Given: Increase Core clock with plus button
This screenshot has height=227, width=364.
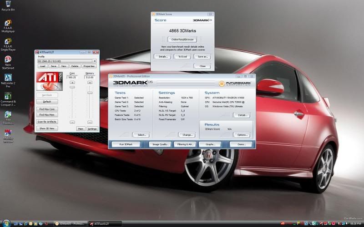Looking at the screenshot, I should coord(72,83).
